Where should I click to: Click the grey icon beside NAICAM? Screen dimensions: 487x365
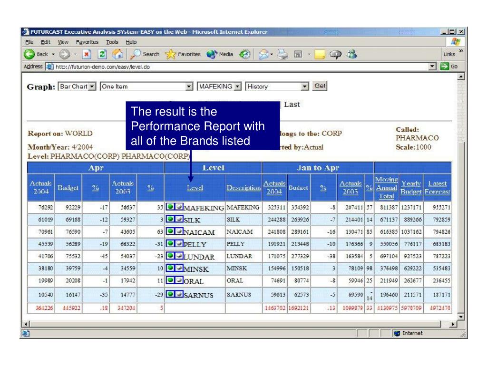(179, 231)
